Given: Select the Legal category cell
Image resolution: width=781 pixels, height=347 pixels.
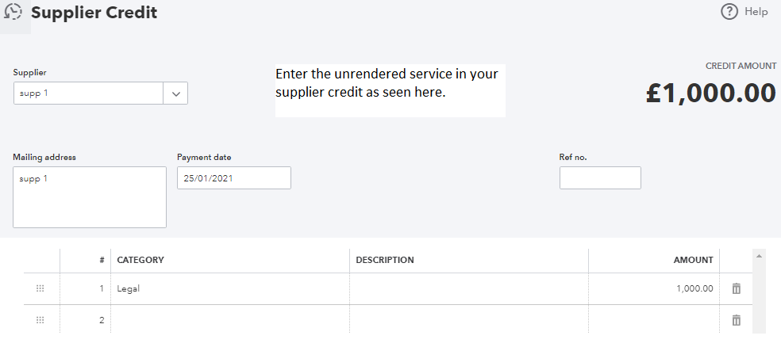Looking at the screenshot, I should (x=229, y=289).
